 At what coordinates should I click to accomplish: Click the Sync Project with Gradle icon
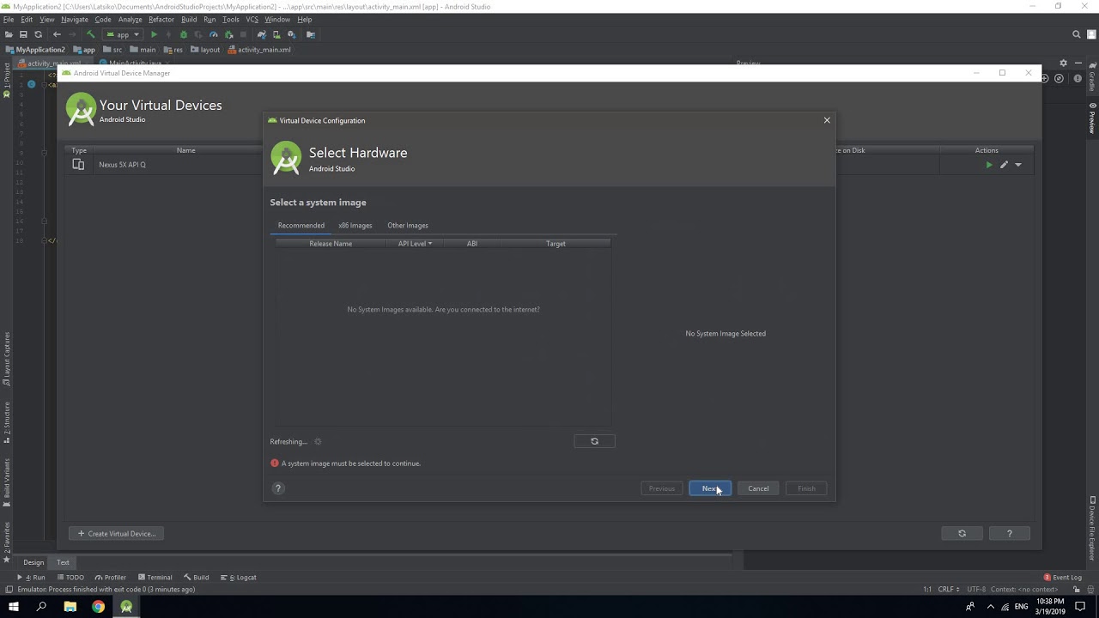click(x=262, y=34)
